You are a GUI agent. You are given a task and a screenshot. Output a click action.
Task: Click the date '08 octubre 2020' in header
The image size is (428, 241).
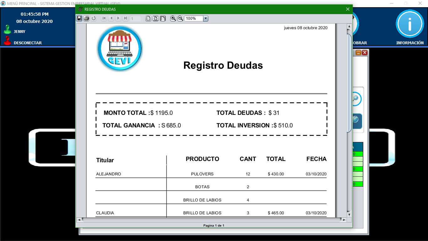pyautogui.click(x=34, y=21)
